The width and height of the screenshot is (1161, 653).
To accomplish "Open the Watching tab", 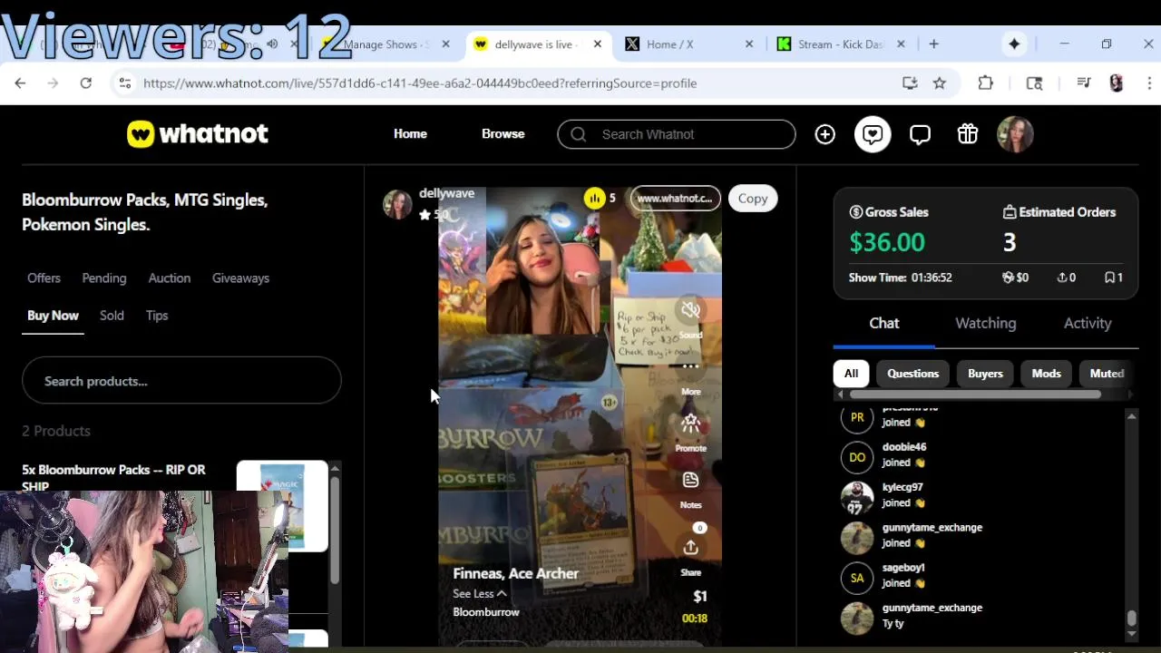I will 985,323.
